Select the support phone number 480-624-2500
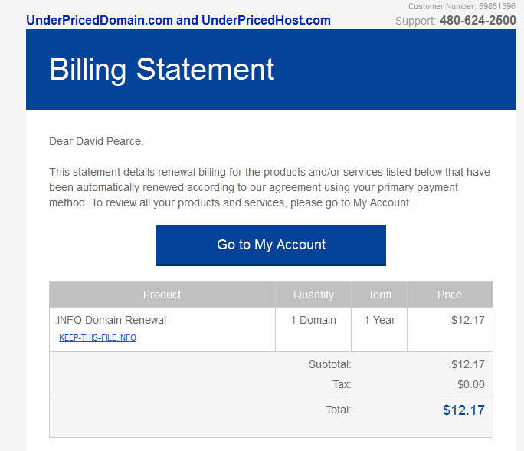 point(478,21)
